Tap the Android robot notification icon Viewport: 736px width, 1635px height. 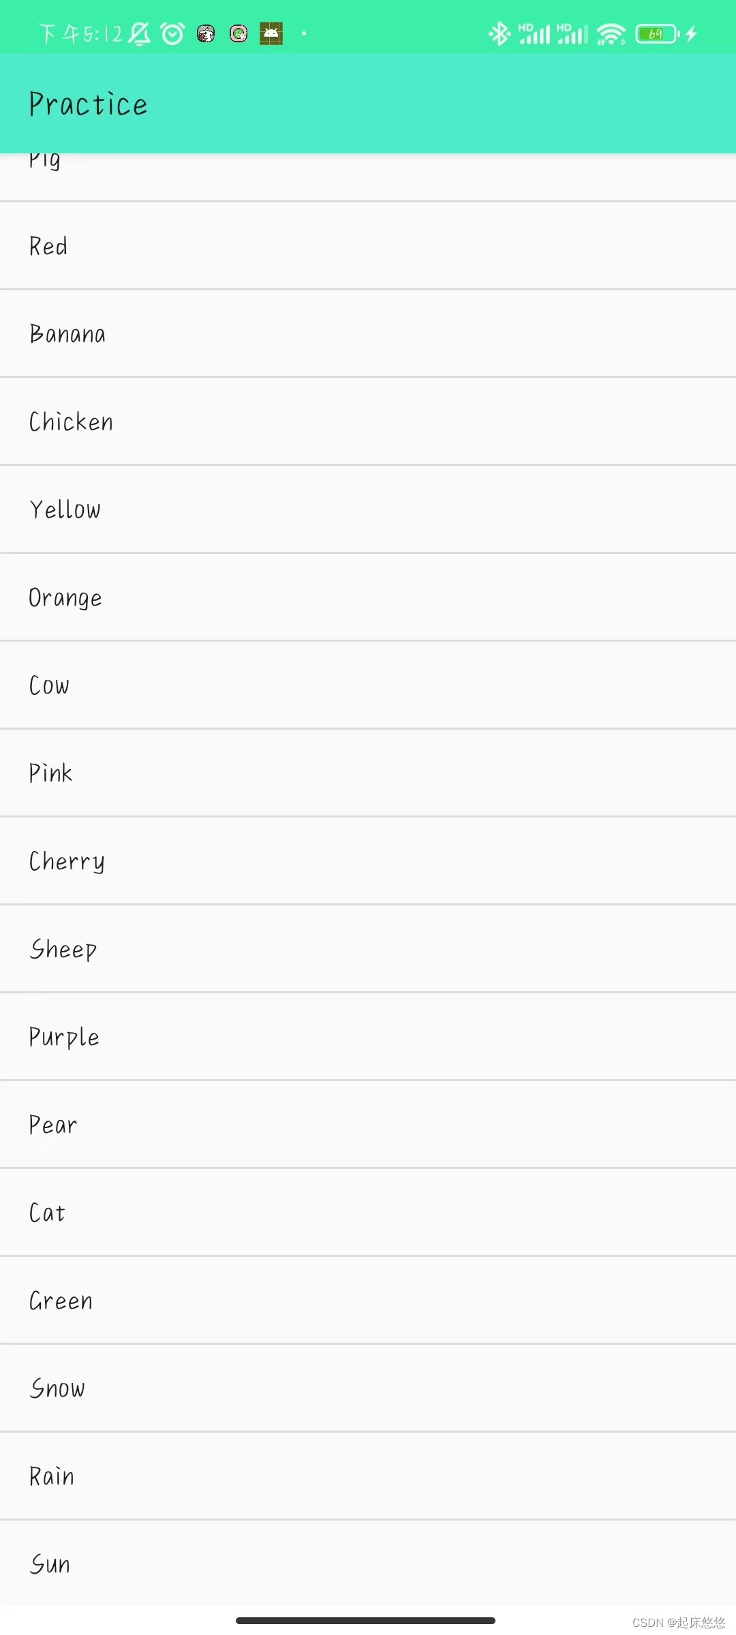point(271,33)
